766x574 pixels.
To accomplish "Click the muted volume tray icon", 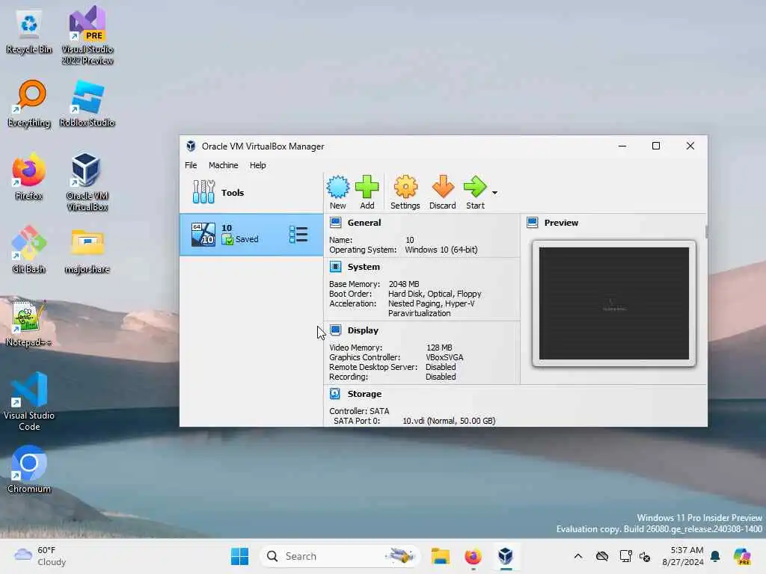I will tap(645, 556).
